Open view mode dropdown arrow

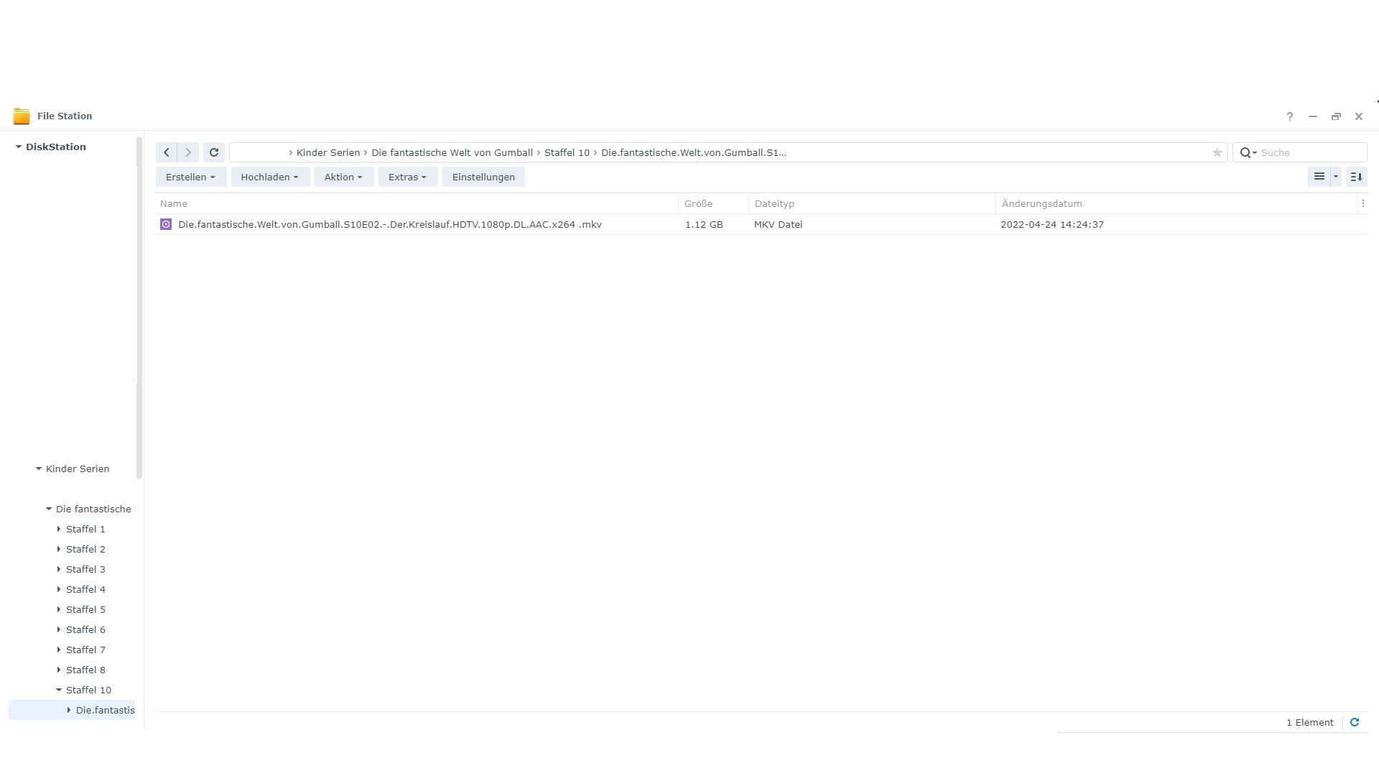click(1336, 177)
